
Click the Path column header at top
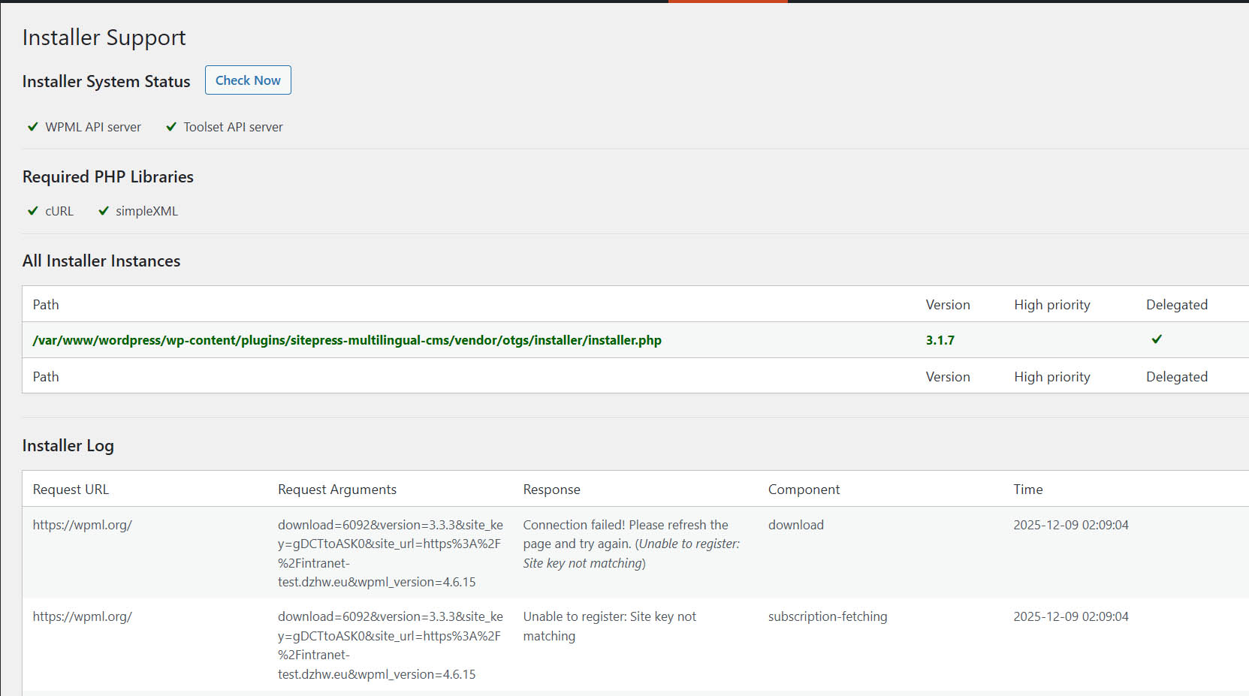pos(46,305)
